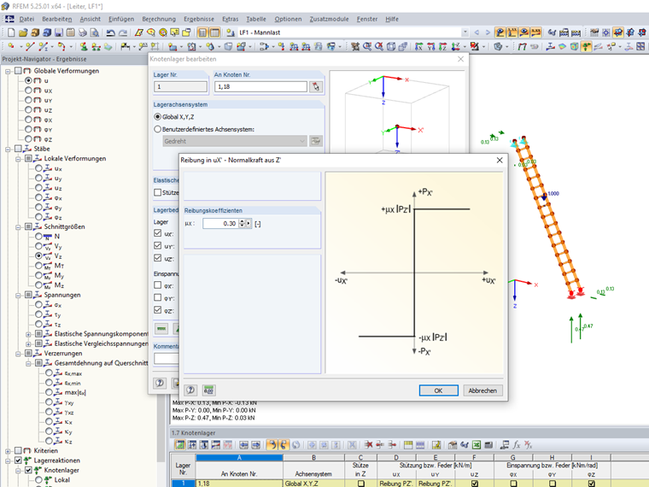The width and height of the screenshot is (649, 487).
Task: Check the Globale Verformungen checkbox
Action: (18, 70)
